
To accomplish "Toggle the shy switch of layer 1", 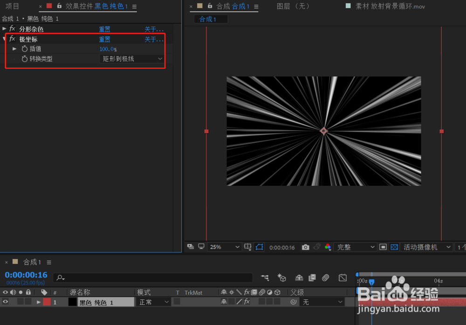I will (x=224, y=302).
